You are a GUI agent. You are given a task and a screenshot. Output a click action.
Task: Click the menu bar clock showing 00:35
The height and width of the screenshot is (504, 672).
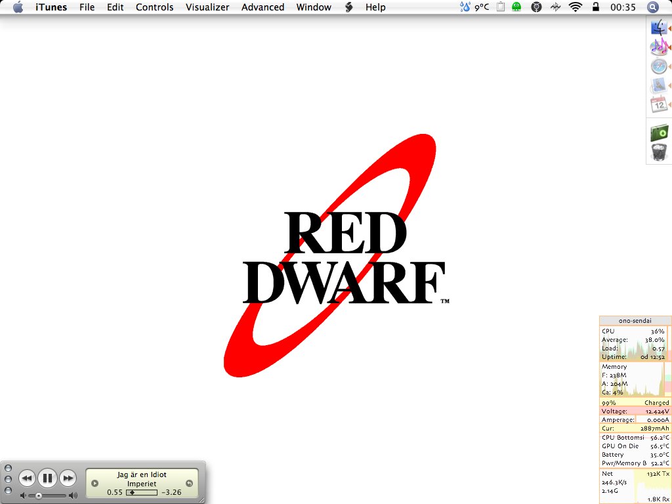[x=623, y=7]
